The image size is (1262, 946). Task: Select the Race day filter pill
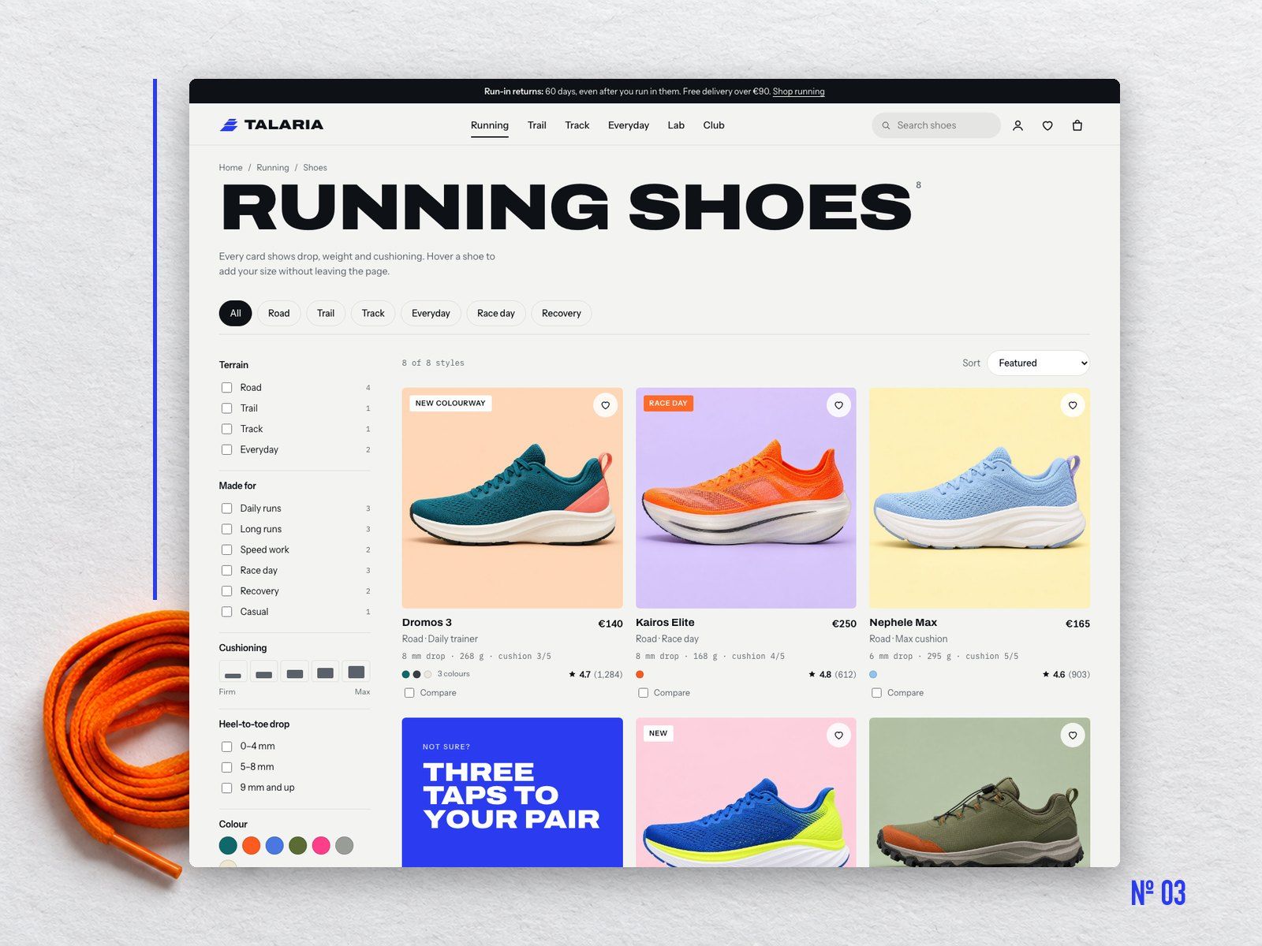pyautogui.click(x=496, y=313)
